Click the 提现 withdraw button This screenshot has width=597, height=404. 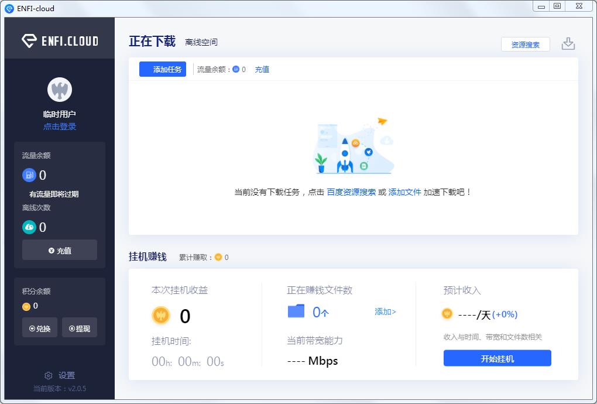80,327
